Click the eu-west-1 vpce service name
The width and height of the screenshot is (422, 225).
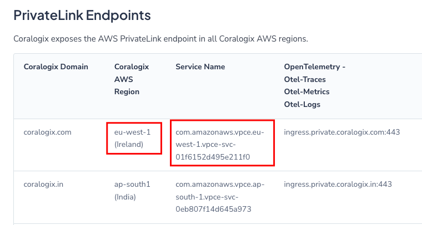(x=220, y=145)
